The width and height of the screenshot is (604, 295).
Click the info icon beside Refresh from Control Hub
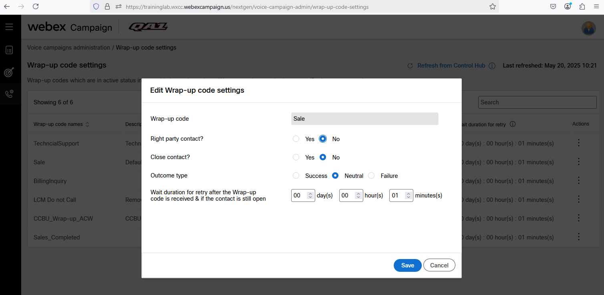click(x=492, y=66)
